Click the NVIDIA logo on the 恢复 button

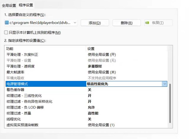pyautogui.click(x=148, y=23)
